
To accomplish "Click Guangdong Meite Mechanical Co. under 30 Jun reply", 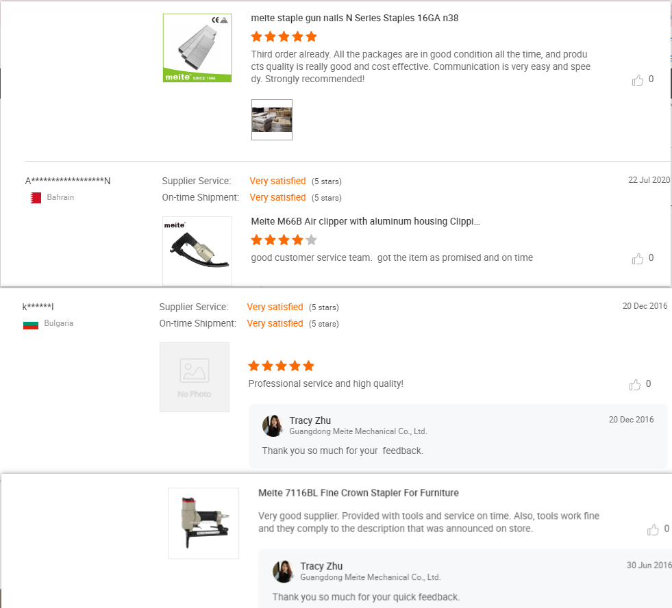I will [x=370, y=577].
